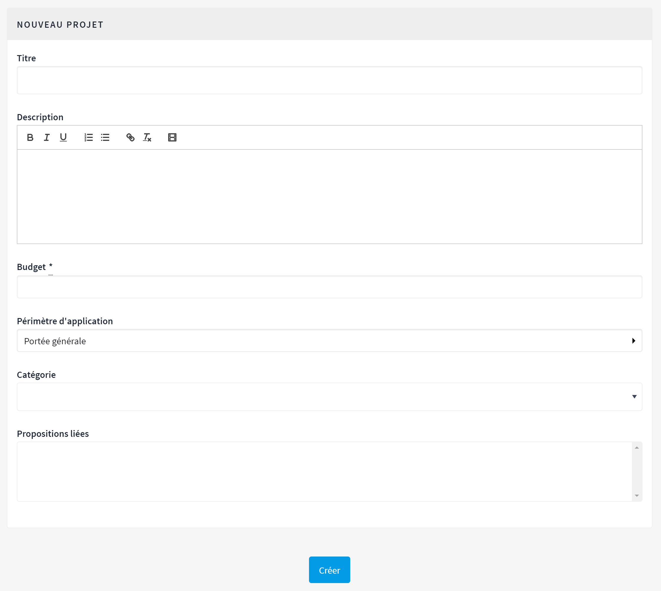Screen dimensions: 661x591
Task: Expand the Portée générale arrow
Action: click(x=633, y=341)
